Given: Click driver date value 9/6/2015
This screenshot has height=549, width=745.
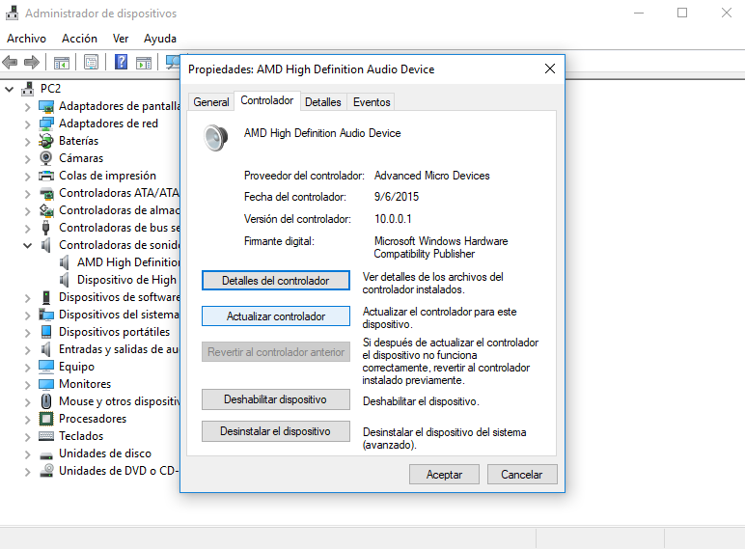Looking at the screenshot, I should 397,197.
